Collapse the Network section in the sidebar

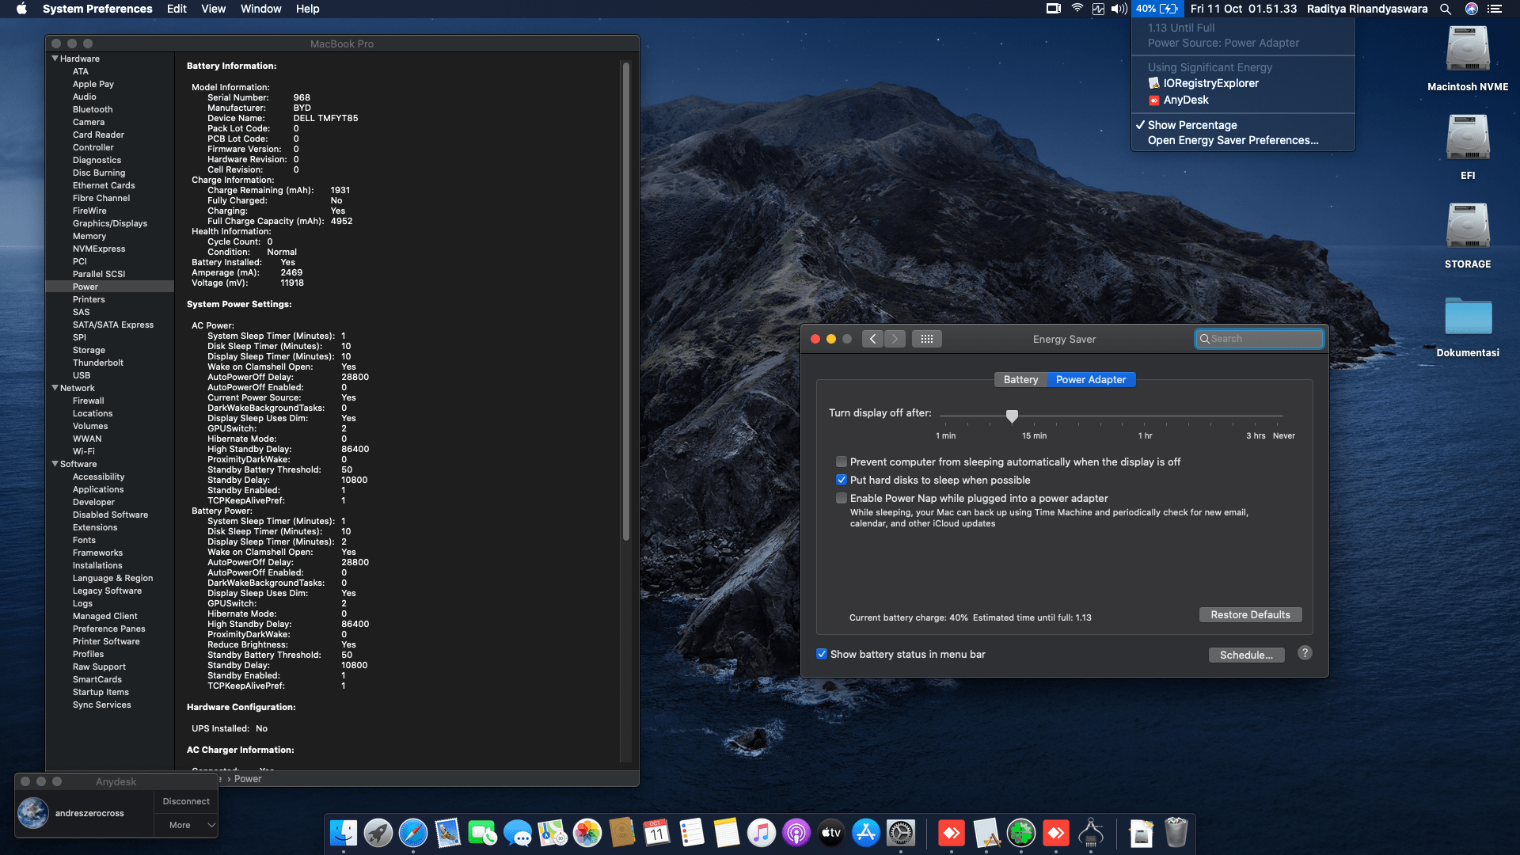pos(55,388)
